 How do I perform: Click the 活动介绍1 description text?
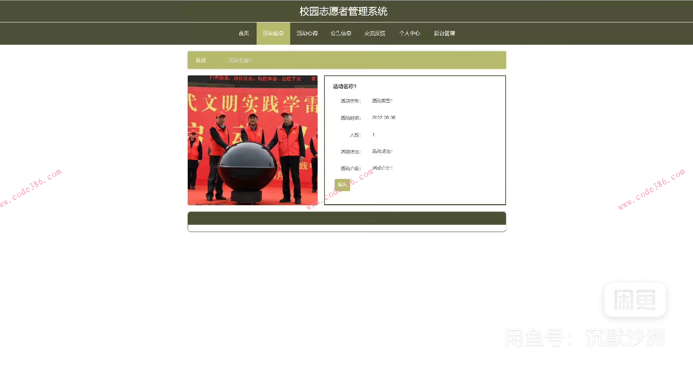382,168
